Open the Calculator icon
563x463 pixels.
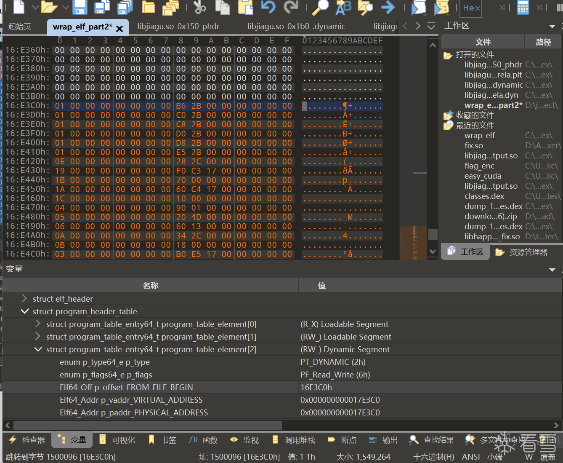click(x=523, y=7)
